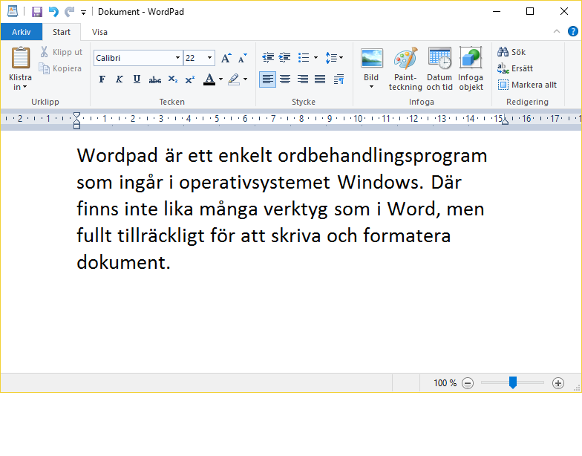Open the text color dropdown arrow
582x456 pixels.
(x=221, y=79)
